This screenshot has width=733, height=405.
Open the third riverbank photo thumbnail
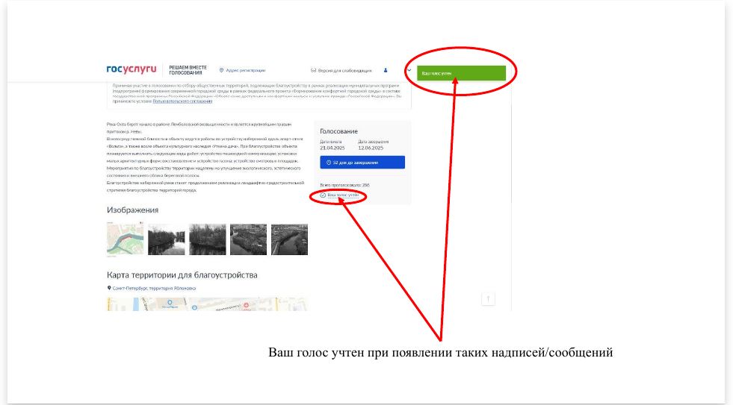point(207,239)
